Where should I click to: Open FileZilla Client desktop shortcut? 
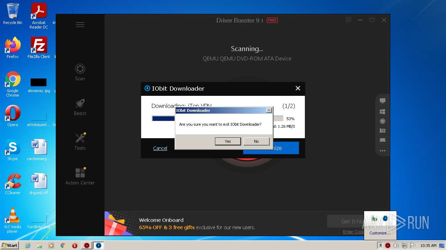click(x=39, y=48)
